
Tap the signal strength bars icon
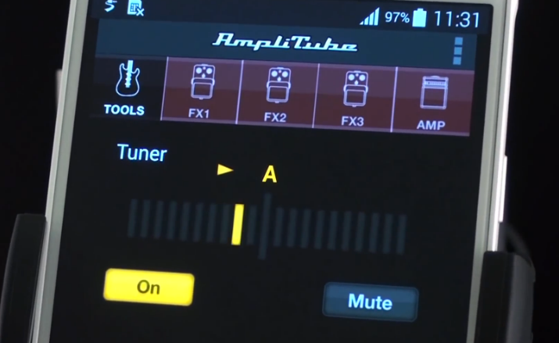(369, 17)
